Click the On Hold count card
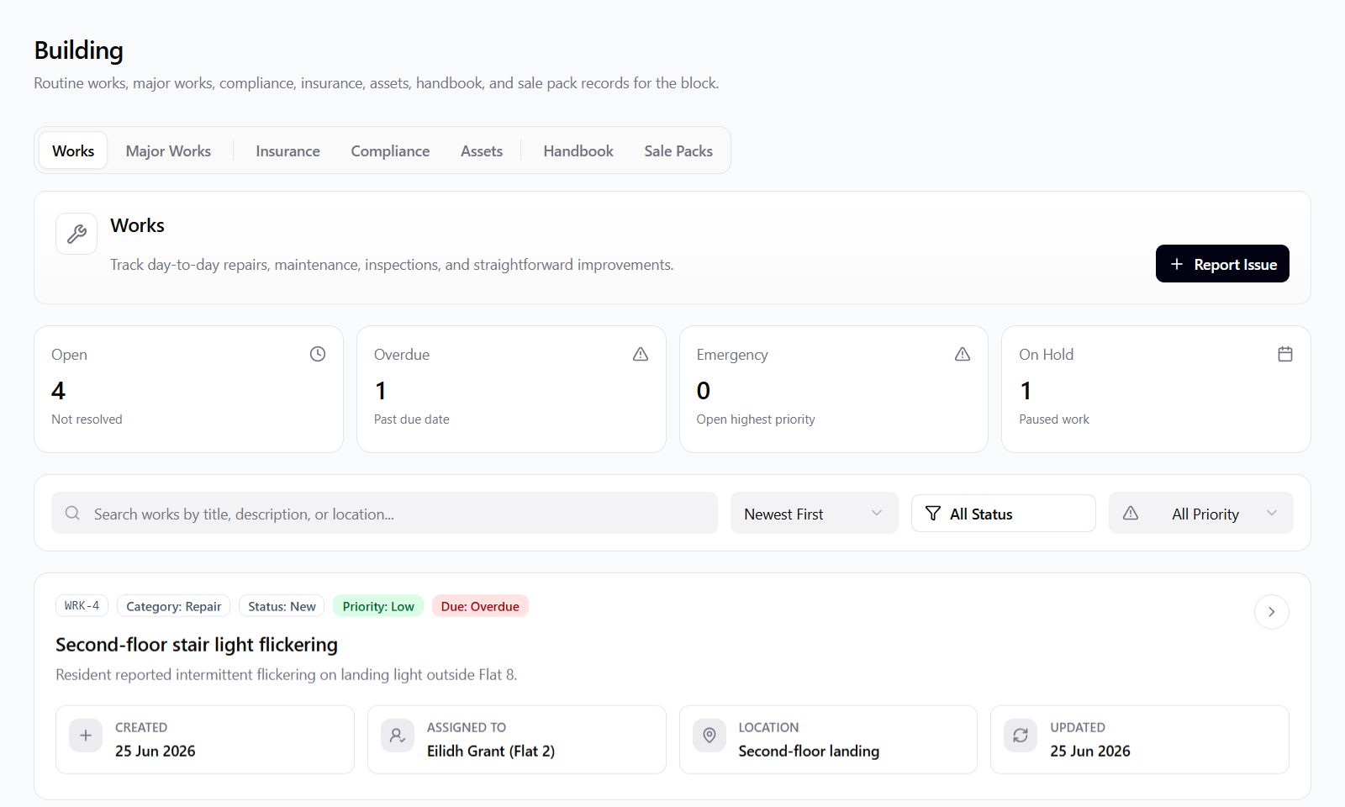1345x807 pixels. coord(1156,389)
